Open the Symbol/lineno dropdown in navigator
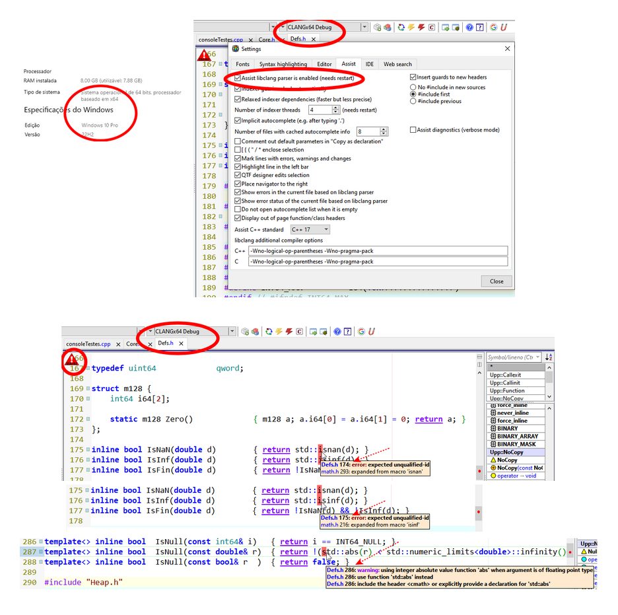 tap(538, 357)
